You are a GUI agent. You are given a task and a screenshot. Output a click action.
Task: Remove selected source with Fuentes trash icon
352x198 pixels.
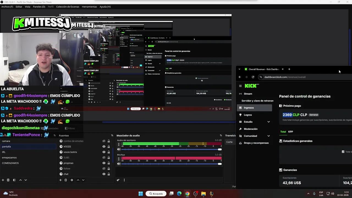(x=66, y=180)
